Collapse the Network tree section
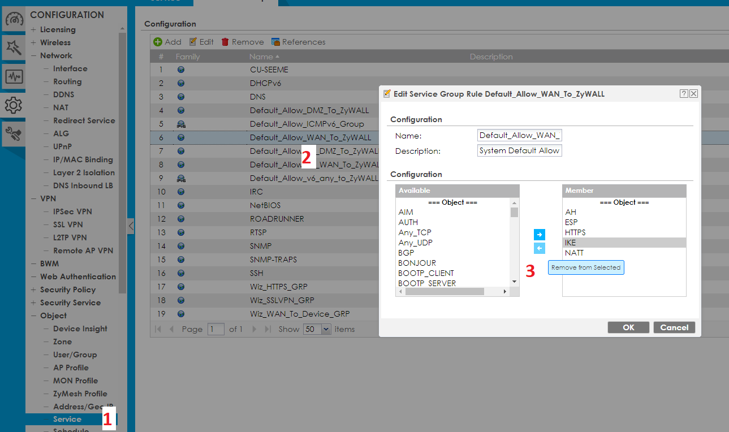This screenshot has height=432, width=729. click(x=34, y=55)
